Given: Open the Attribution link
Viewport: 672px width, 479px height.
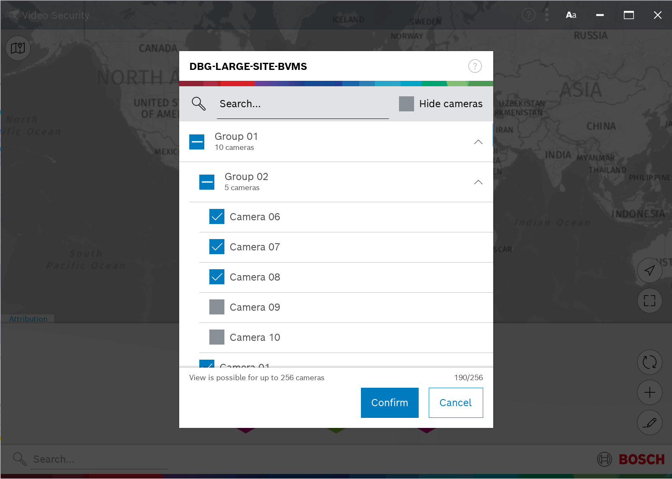Looking at the screenshot, I should [28, 319].
